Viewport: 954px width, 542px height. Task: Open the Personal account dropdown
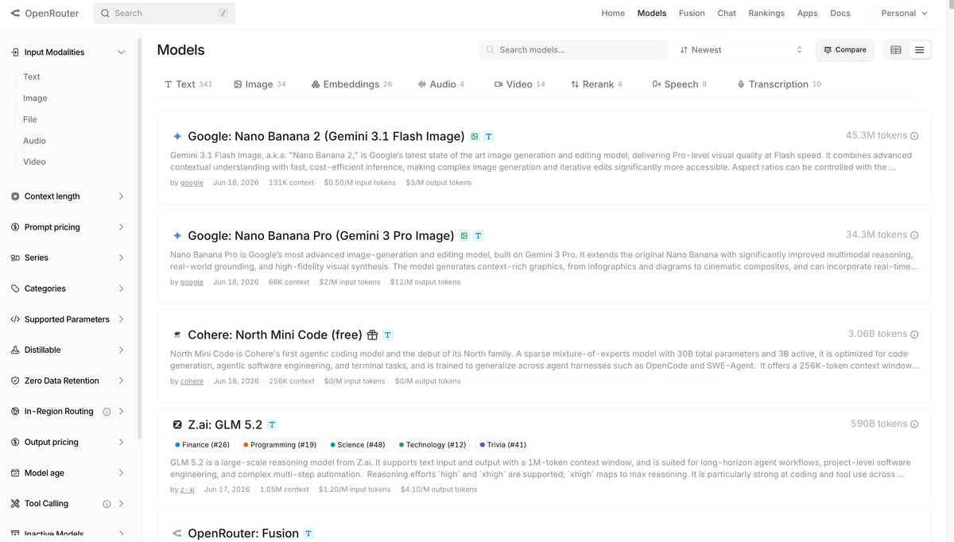tap(904, 14)
